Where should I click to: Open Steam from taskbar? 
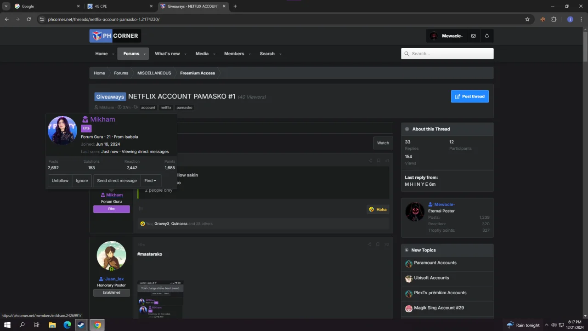point(82,325)
